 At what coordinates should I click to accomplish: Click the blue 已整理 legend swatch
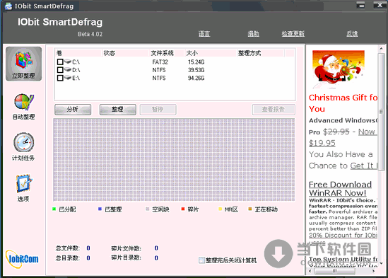tap(100, 209)
